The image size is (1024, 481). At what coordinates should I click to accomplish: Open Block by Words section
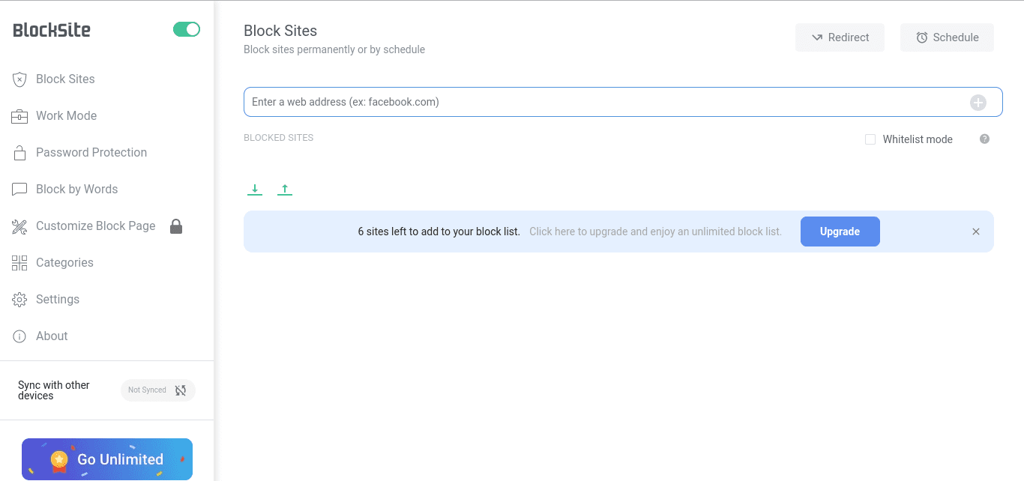coord(76,189)
